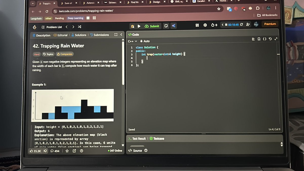Switch to the Submissions tab
304x171 pixels.
click(100, 35)
